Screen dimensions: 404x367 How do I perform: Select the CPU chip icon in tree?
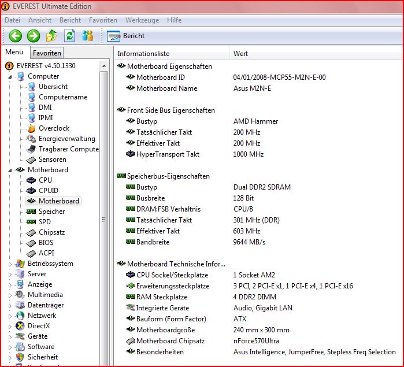pos(31,180)
